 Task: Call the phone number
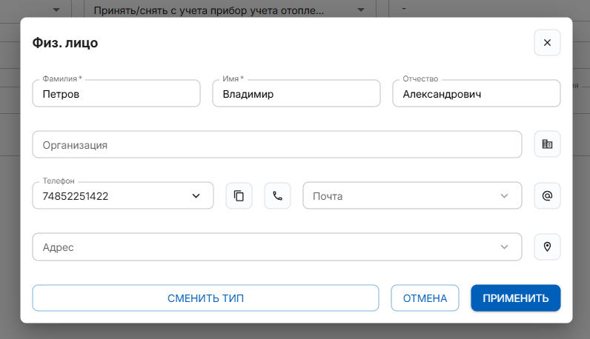(x=277, y=196)
